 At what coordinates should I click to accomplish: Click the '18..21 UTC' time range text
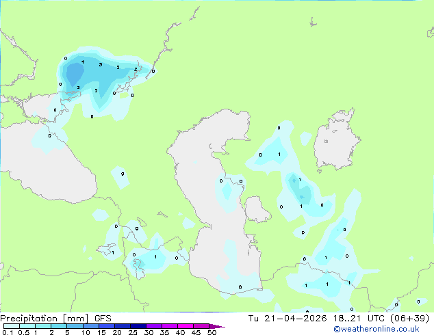click(359, 319)
